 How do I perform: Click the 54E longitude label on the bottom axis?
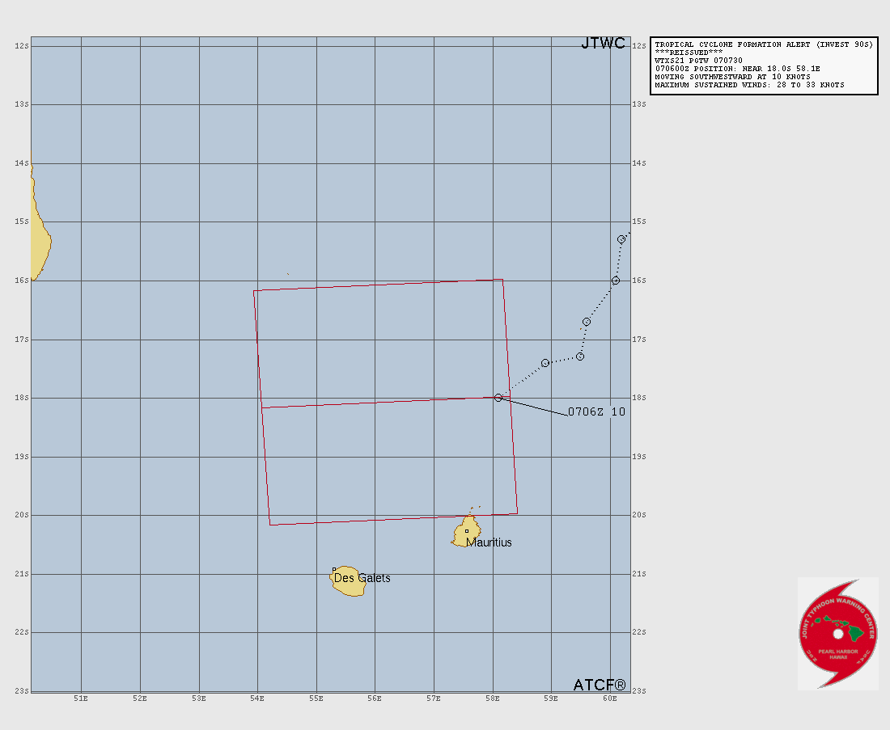click(x=257, y=698)
